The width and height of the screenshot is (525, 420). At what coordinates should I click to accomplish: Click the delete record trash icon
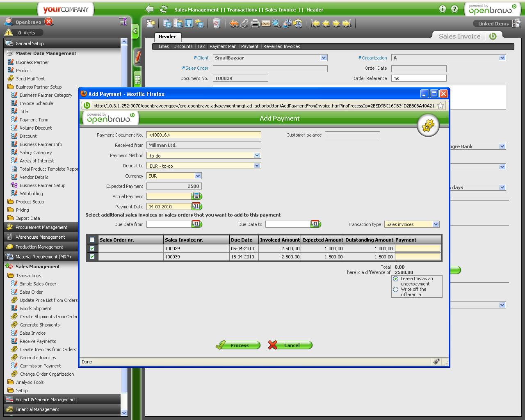click(217, 24)
